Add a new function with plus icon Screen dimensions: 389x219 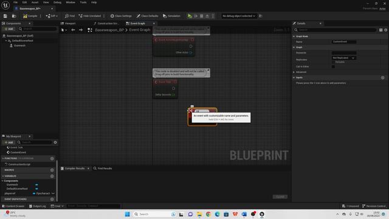click(52, 158)
